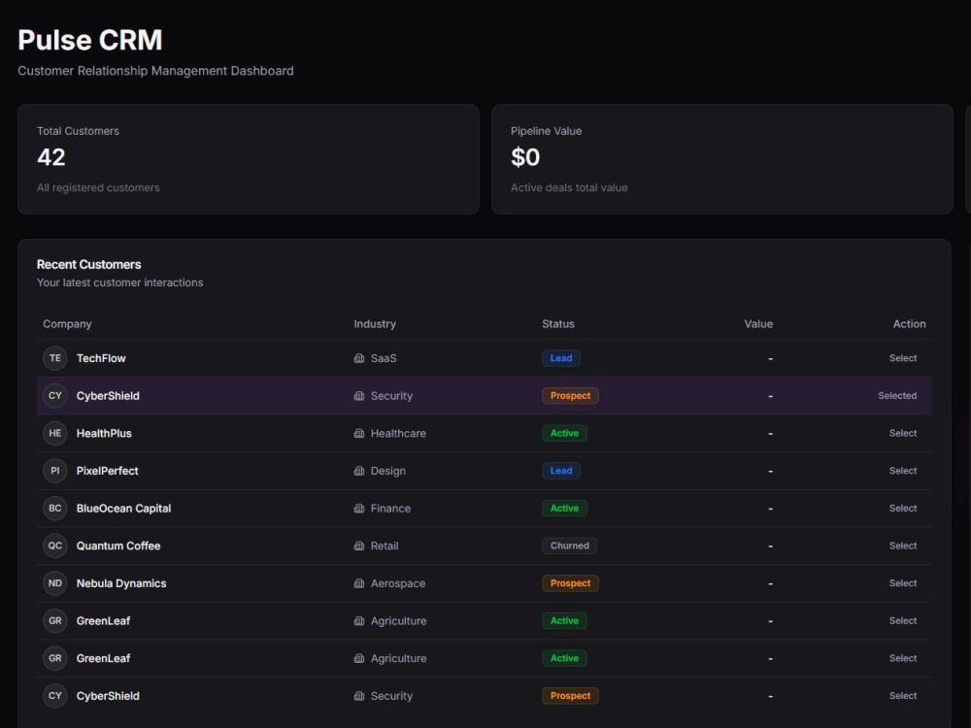The image size is (971, 728).
Task: Click the QC avatar for Quantum Coffee
Action: pyautogui.click(x=55, y=546)
